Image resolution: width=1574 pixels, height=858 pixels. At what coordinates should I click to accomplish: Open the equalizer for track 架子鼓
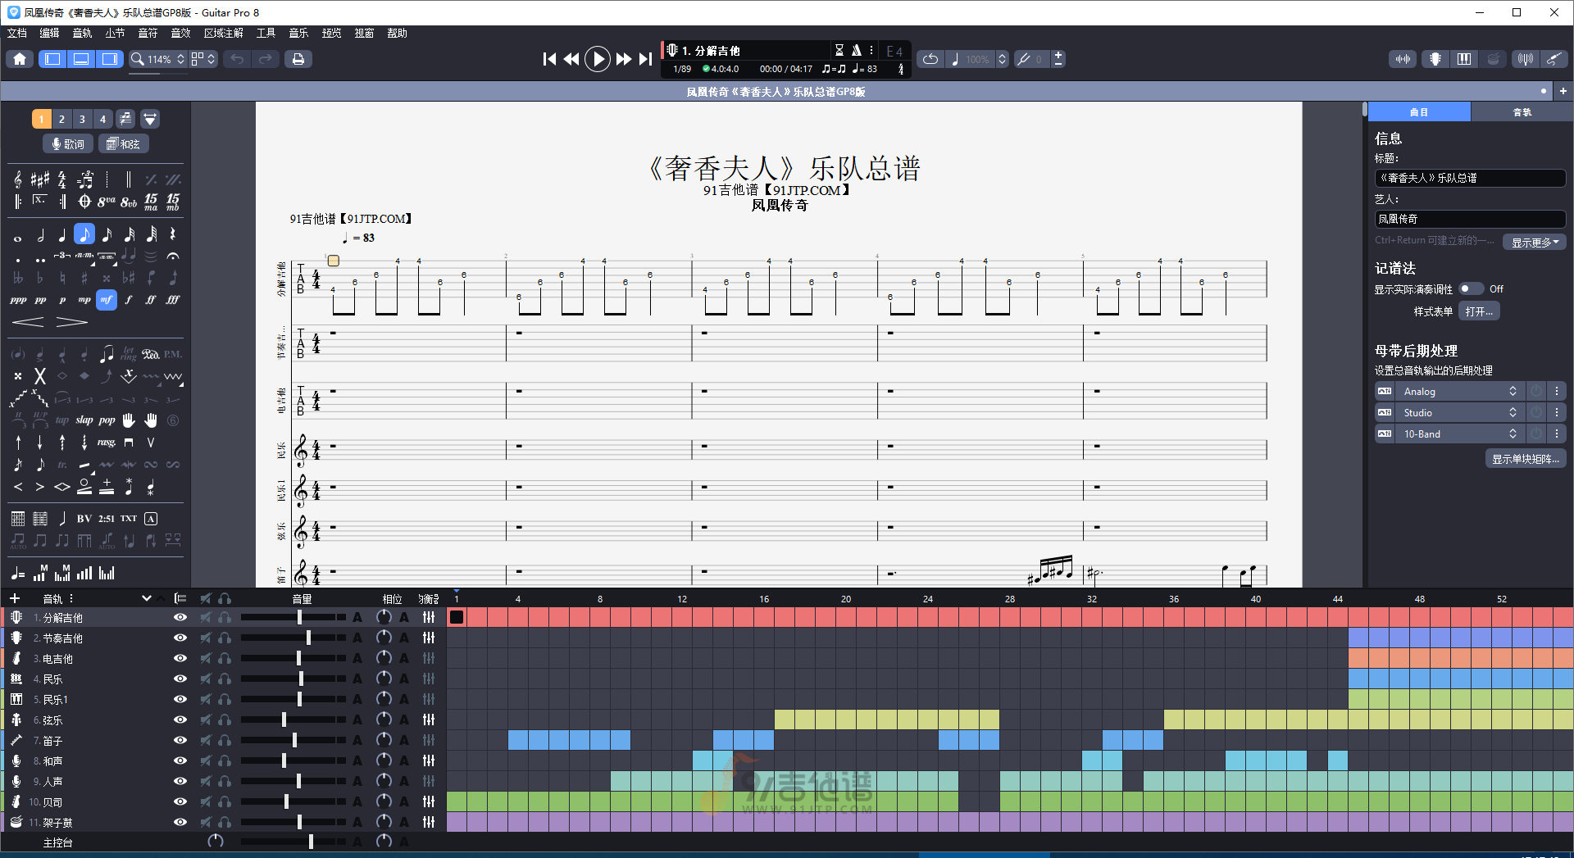click(x=429, y=822)
